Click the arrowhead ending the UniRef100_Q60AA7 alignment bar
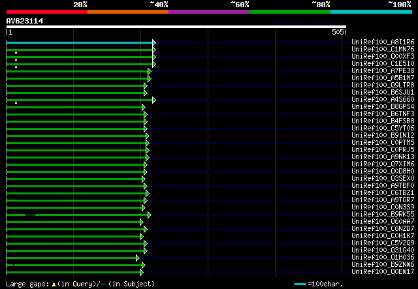The height and width of the screenshot is (289, 418). pos(142,222)
